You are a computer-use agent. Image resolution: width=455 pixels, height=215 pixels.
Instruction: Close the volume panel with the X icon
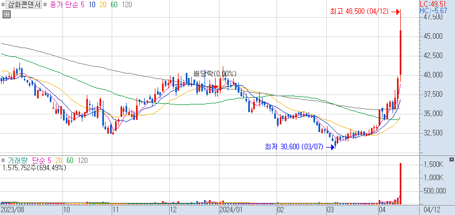click(451, 159)
